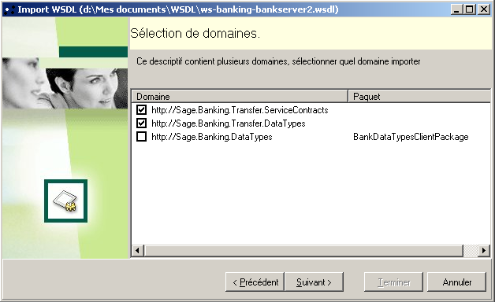The image size is (495, 302).
Task: Go back with the Précédent button
Action: click(255, 282)
